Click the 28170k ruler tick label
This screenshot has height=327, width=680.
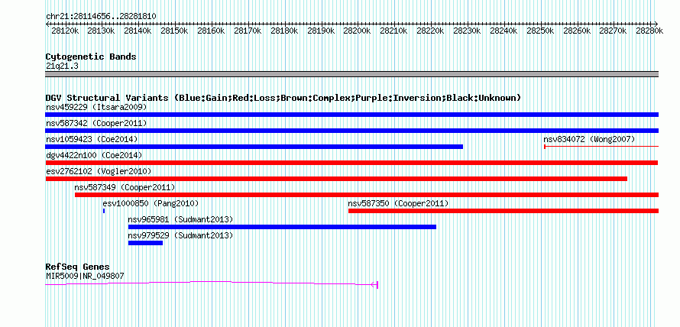pyautogui.click(x=248, y=31)
